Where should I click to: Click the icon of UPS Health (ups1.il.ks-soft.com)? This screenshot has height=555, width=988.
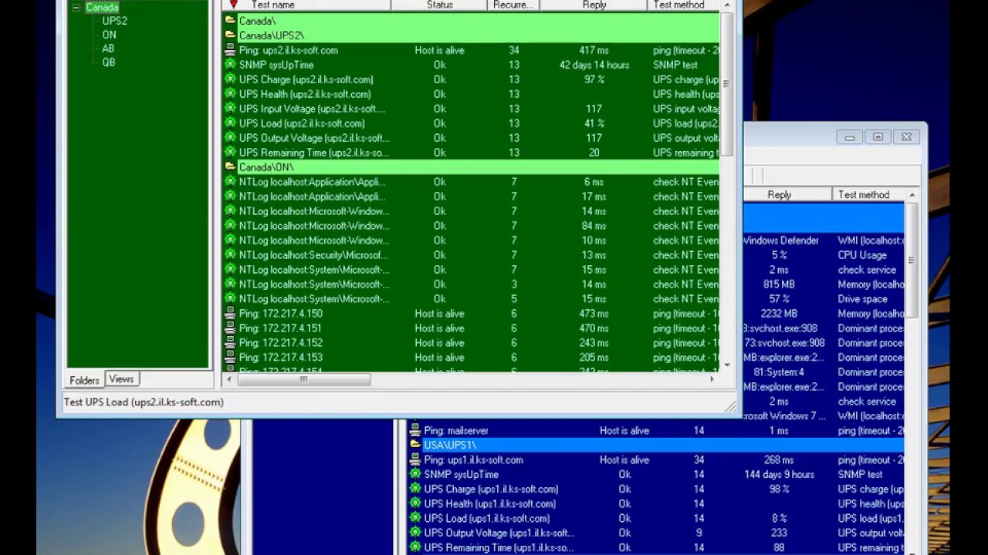415,504
